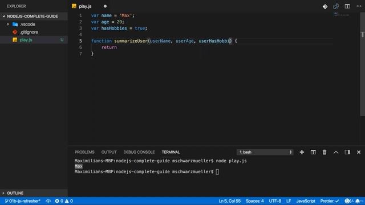This screenshot has height=205, width=365.
Task: Switch to the DEBUG CONSOLE tab
Action: [139, 152]
